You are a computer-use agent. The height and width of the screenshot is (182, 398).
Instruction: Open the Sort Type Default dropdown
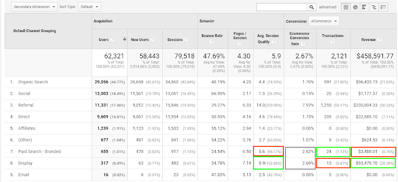point(89,7)
